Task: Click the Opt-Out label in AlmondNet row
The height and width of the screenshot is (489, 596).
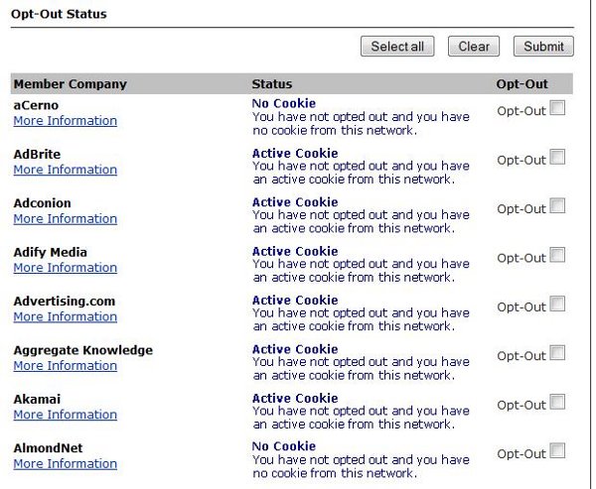Action: click(521, 454)
